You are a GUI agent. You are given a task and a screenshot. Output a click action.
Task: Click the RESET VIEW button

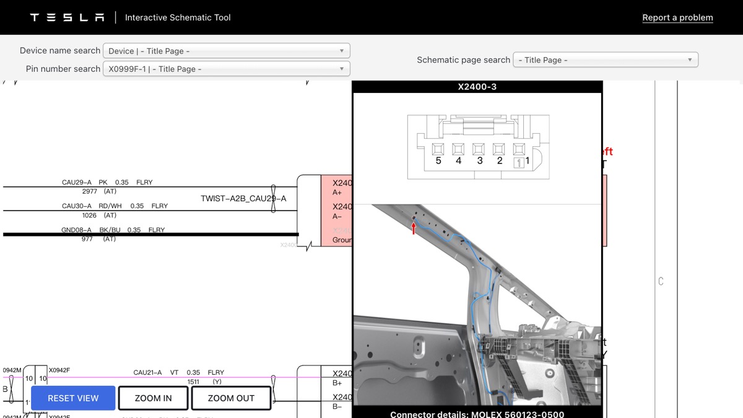click(73, 398)
